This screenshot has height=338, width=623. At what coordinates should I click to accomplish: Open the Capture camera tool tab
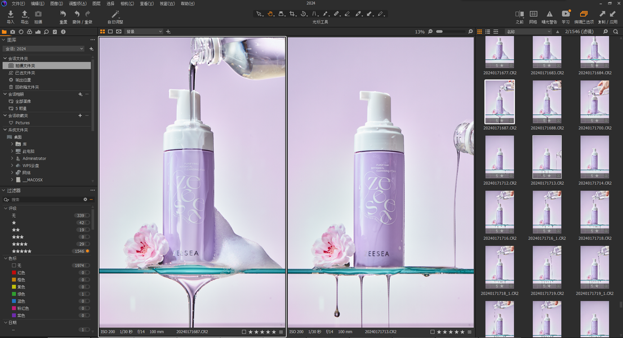coord(13,32)
